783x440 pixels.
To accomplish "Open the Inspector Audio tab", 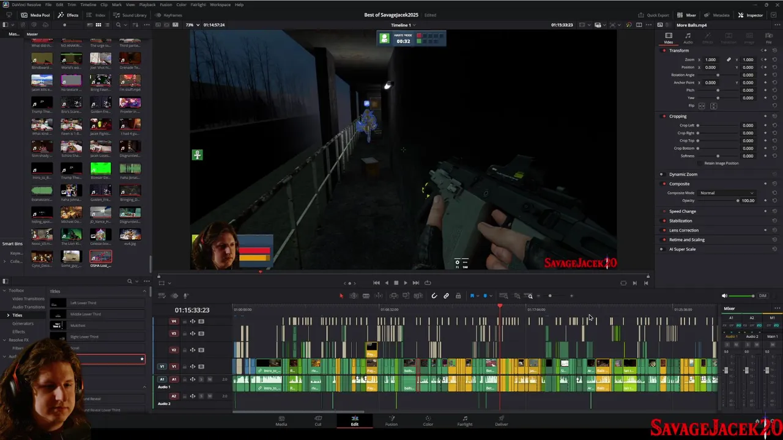I will tap(688, 38).
